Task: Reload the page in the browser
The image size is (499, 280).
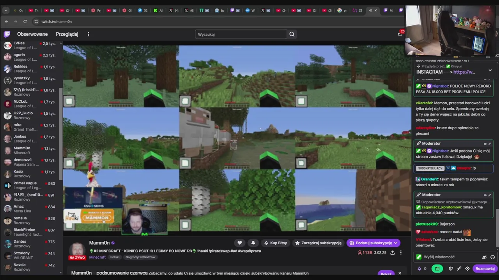Action: 25,21
